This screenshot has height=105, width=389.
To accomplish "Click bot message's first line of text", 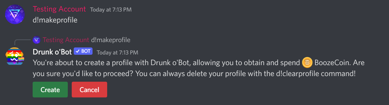I will click(199, 63).
